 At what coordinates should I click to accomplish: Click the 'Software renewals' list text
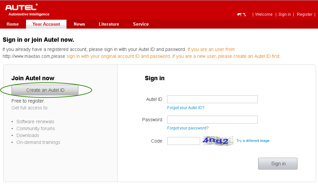point(35,122)
